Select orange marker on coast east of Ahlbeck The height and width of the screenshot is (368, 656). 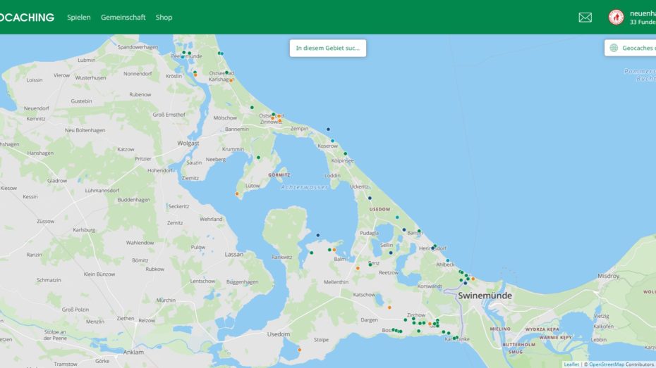click(473, 279)
